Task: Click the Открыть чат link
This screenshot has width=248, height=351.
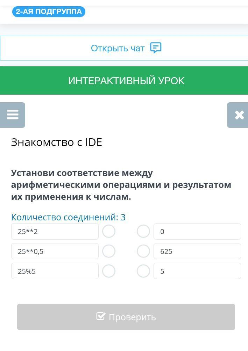Action: 118,48
